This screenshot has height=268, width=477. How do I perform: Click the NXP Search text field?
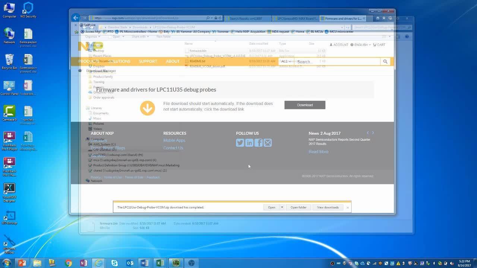[337, 62]
